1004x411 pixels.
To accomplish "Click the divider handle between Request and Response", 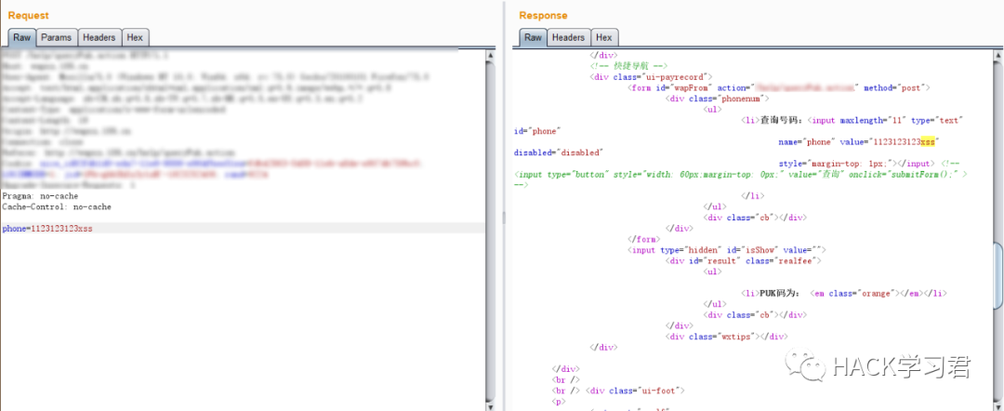I will (503, 218).
